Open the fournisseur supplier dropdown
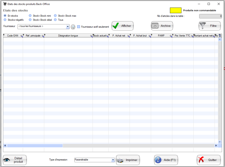The width and height of the screenshot is (225, 167). pos(68,27)
